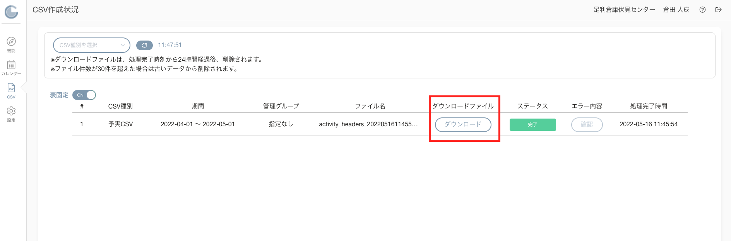Viewport: 731px width, 241px height.
Task: Click the 確認 error button
Action: point(587,124)
